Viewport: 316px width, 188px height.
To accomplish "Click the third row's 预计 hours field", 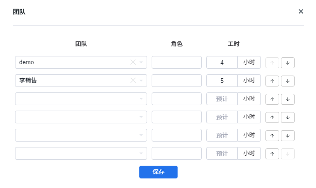I will point(222,99).
